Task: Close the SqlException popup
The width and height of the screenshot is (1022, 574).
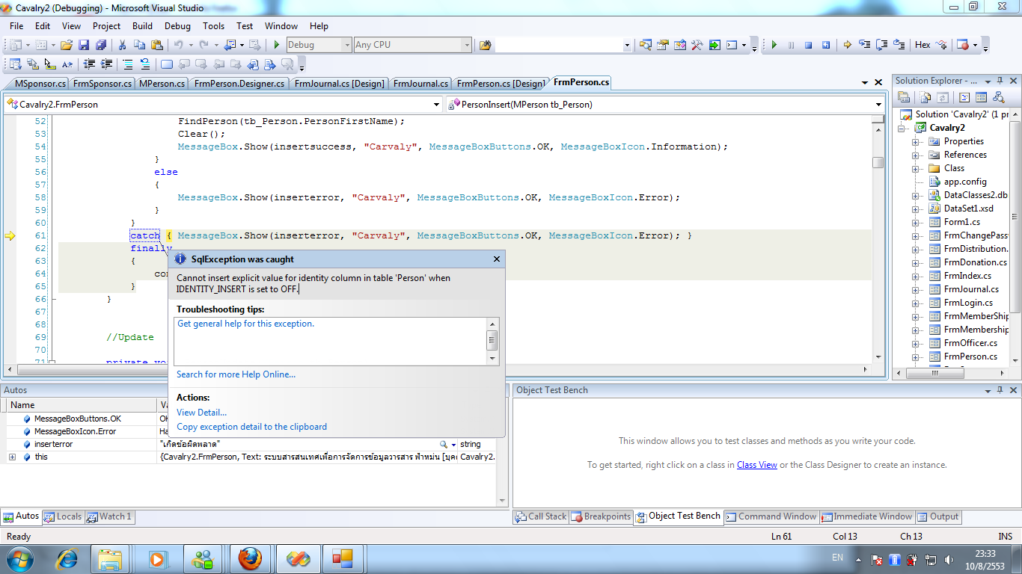Action: (496, 259)
